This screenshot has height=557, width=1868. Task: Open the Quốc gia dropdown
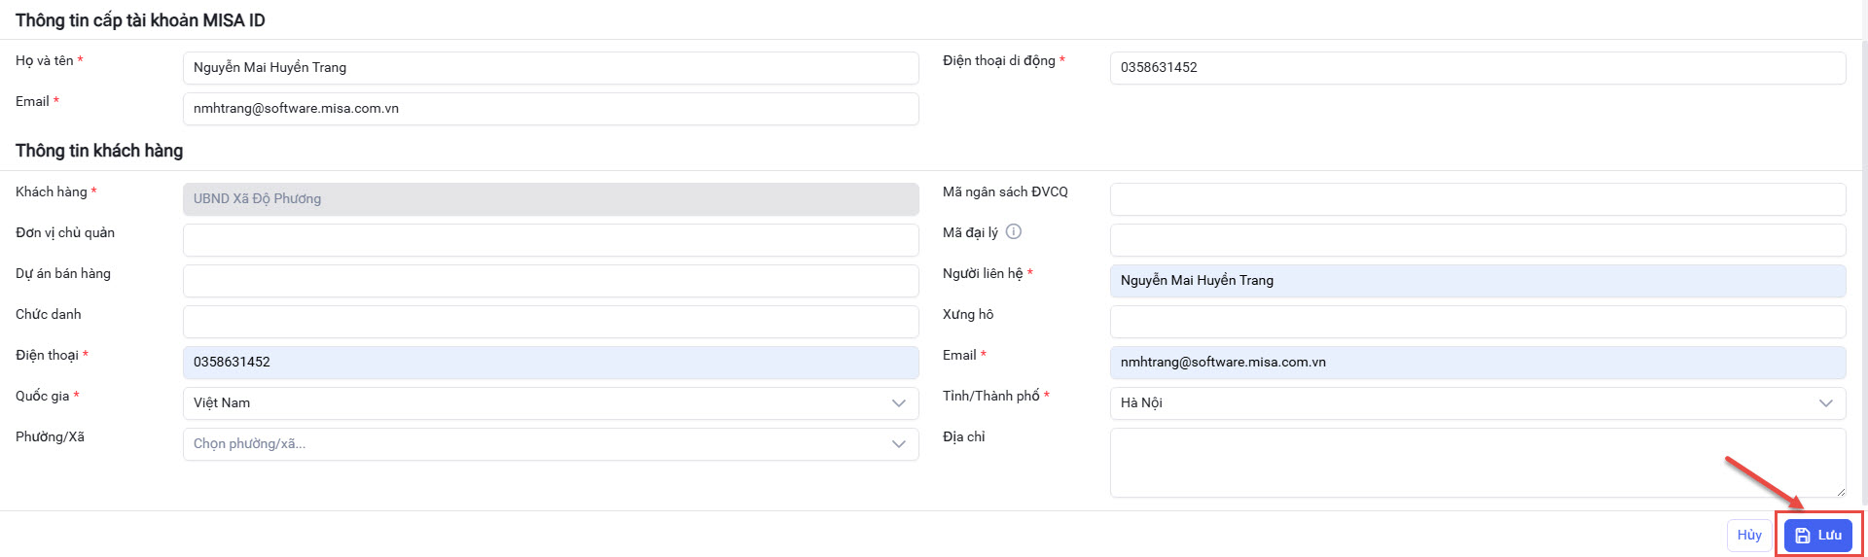click(551, 403)
